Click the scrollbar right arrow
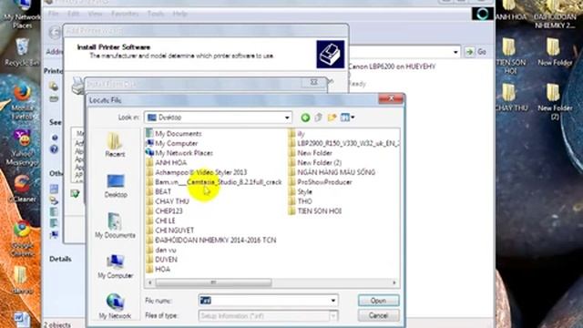This screenshot has height=328, width=583. pyautogui.click(x=394, y=282)
